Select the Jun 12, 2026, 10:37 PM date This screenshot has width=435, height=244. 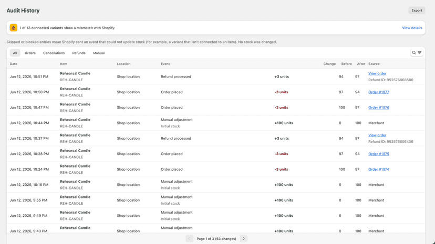click(29, 139)
